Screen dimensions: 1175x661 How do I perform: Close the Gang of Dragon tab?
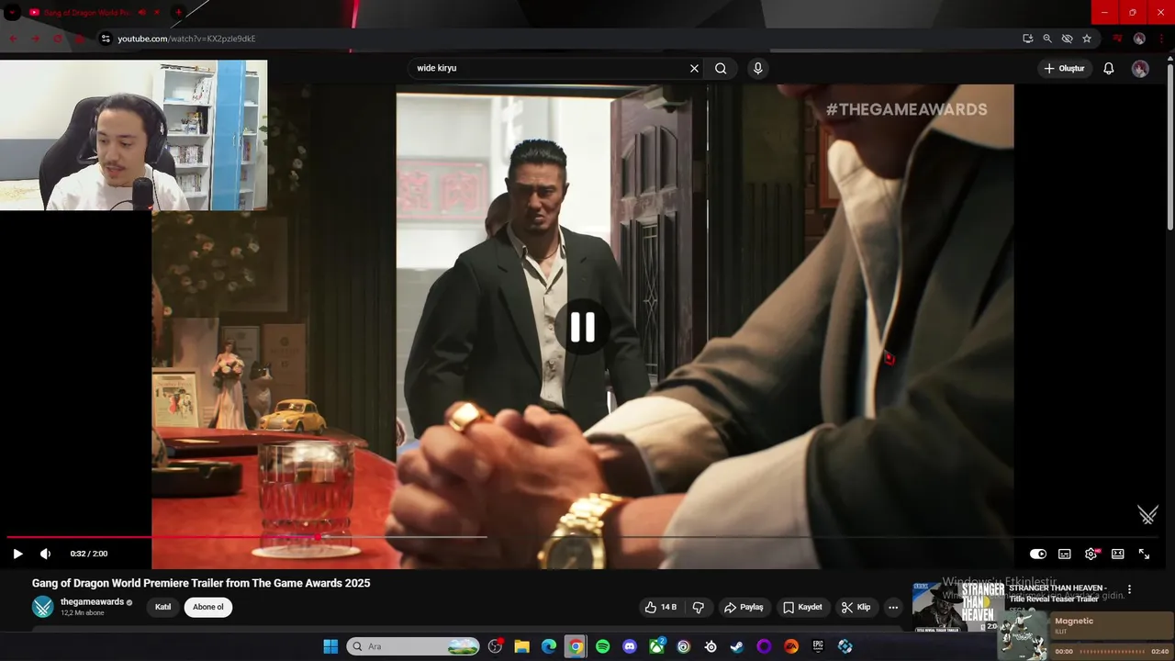157,13
